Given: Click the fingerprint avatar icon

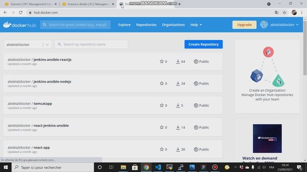Looking at the screenshot, I should tap(264, 25).
